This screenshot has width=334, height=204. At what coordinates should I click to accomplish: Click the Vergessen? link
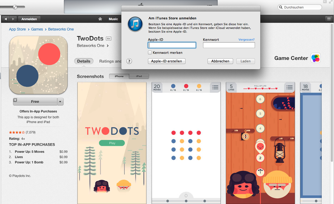(x=246, y=40)
